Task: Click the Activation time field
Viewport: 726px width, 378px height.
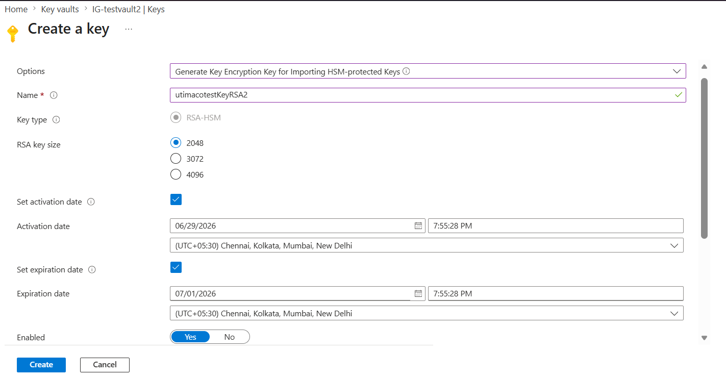Action: 556,225
